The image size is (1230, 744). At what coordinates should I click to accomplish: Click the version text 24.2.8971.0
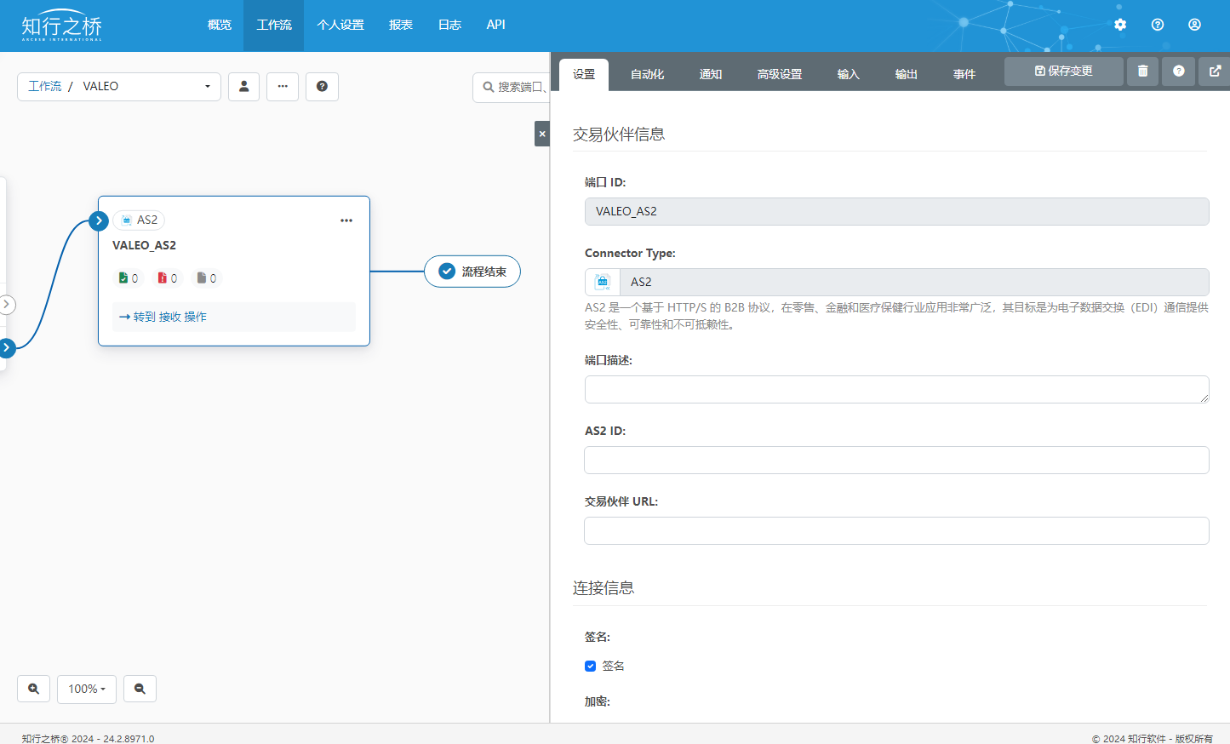(x=129, y=739)
